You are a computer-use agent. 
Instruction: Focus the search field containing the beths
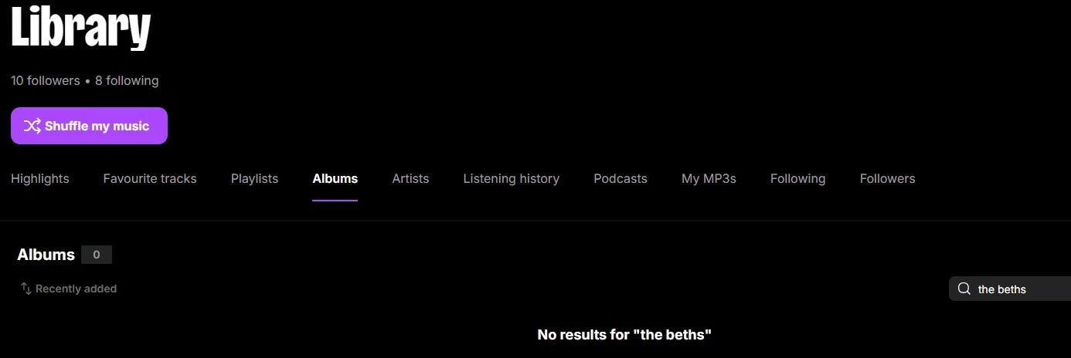1010,289
